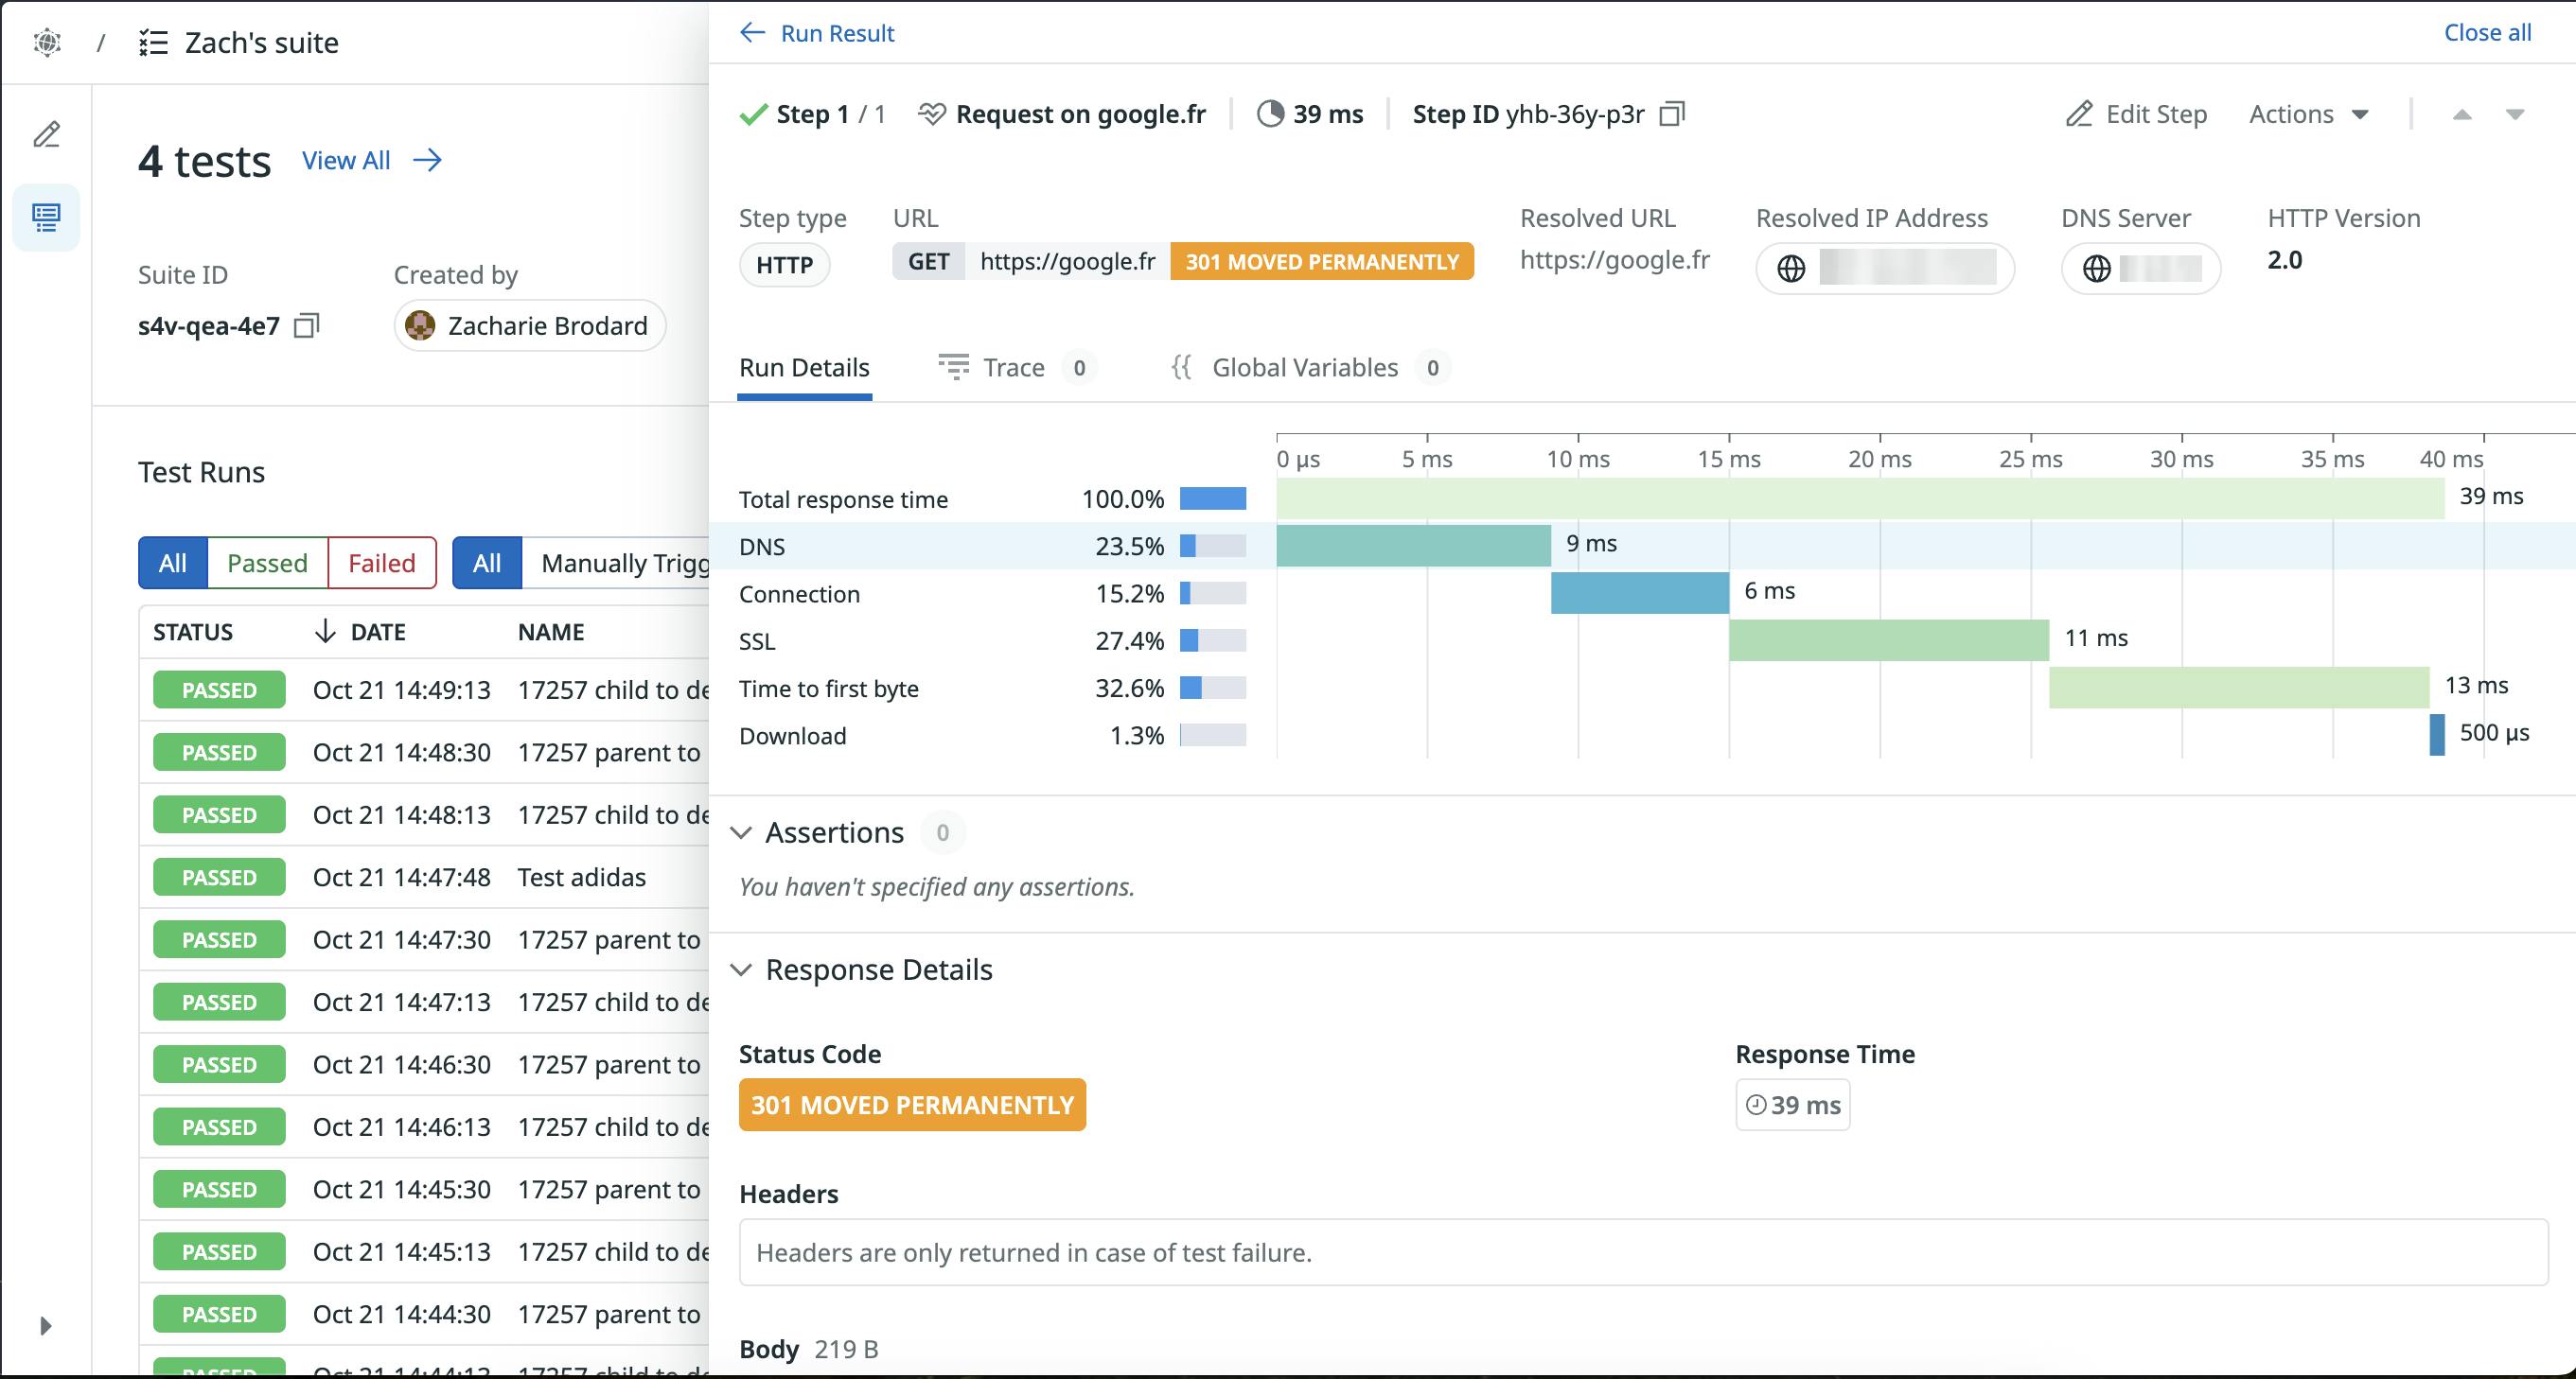Go to previous step with up arrow
The height and width of the screenshot is (1379, 2576).
[x=2462, y=115]
